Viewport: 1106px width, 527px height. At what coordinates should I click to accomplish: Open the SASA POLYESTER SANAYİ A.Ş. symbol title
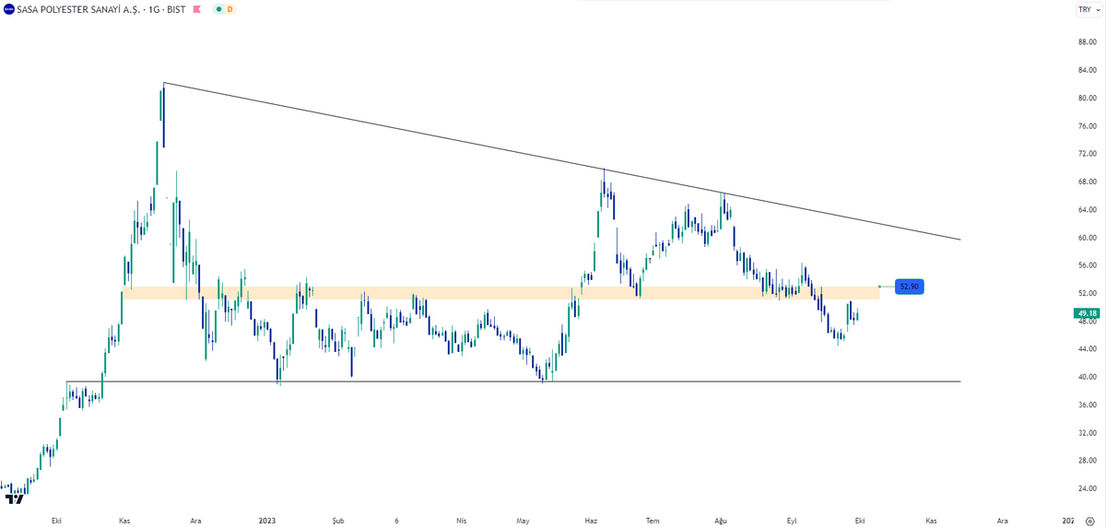[80, 9]
